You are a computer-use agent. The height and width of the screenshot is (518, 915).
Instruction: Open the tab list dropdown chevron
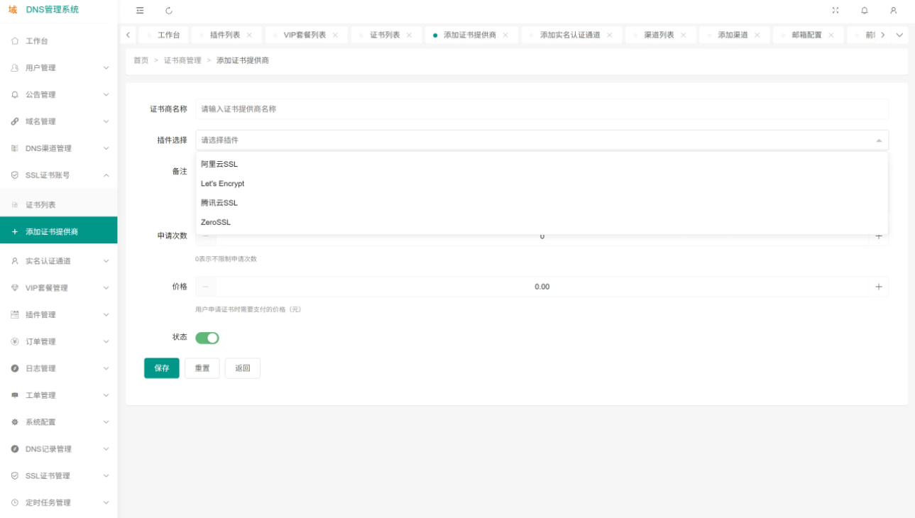(x=899, y=35)
